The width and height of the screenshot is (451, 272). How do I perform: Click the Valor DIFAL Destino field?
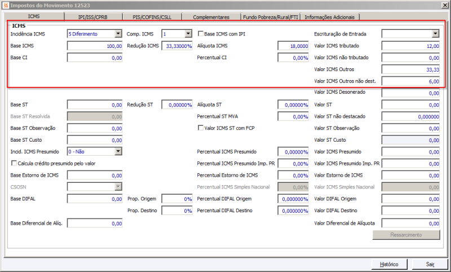point(410,210)
